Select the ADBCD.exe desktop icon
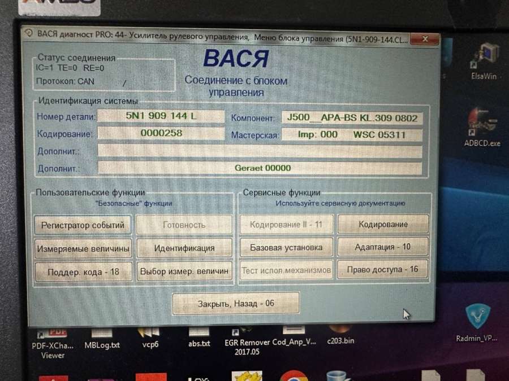 482,128
